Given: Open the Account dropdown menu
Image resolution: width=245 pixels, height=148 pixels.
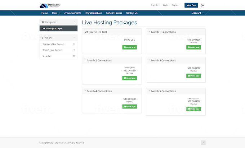Looking at the screenshot, I should (198, 13).
